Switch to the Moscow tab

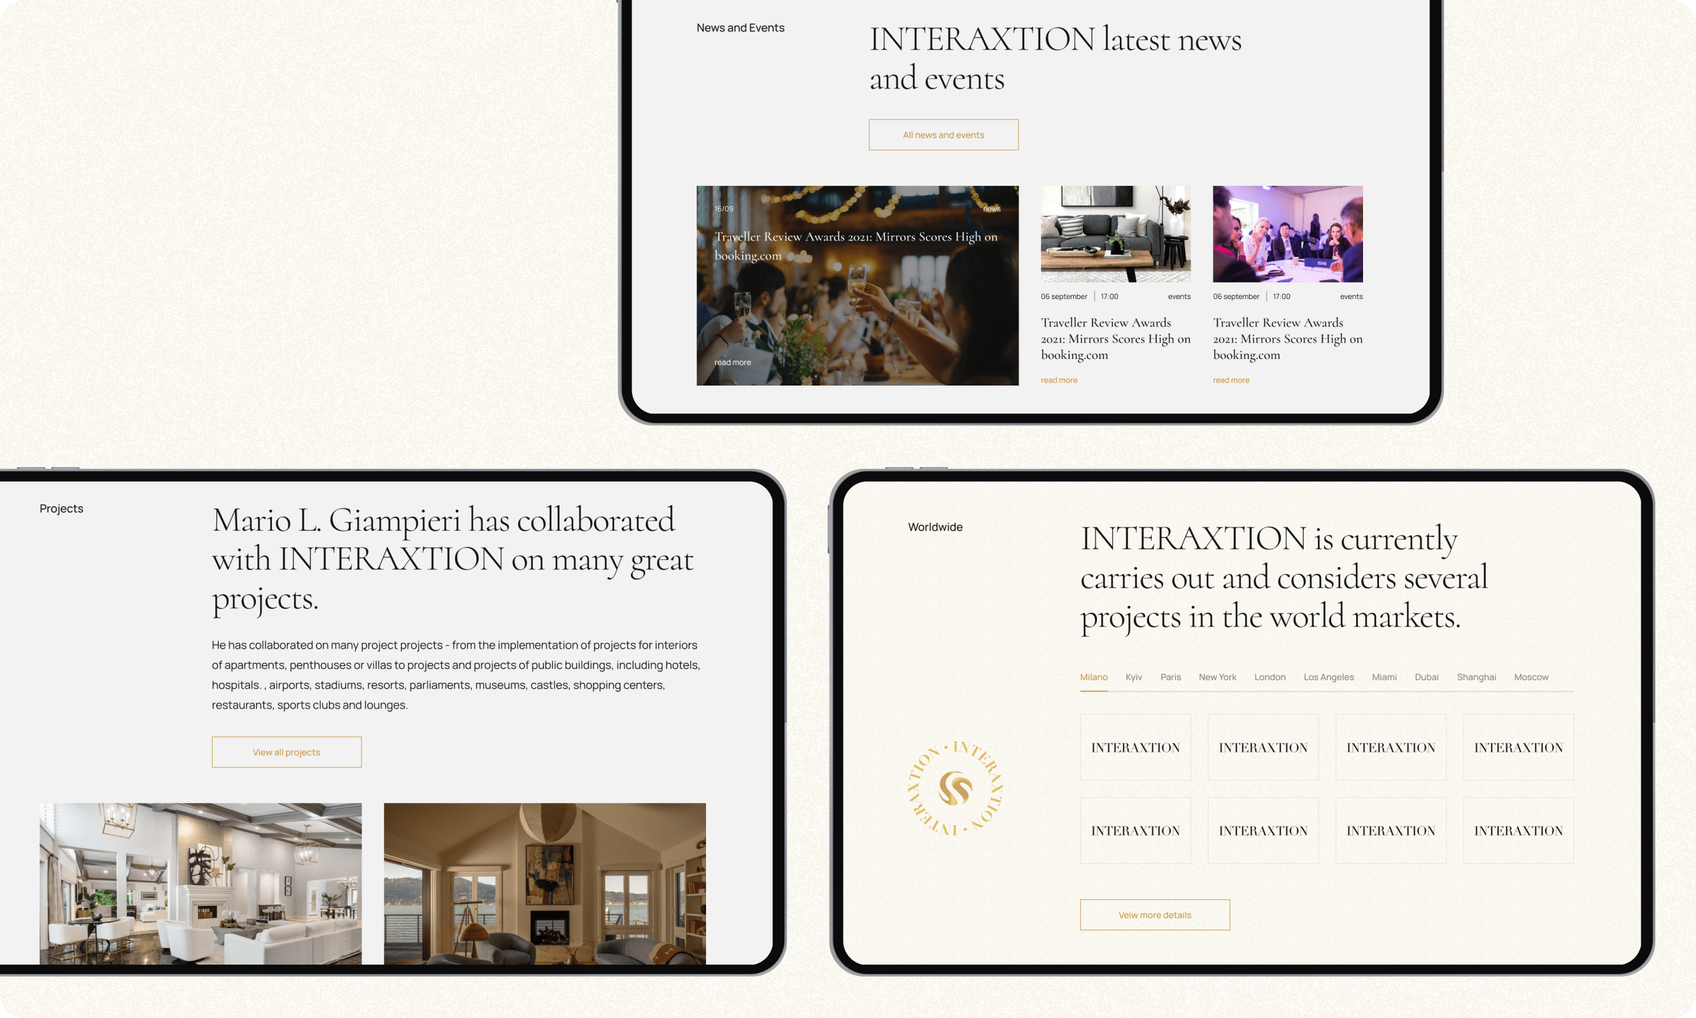click(x=1530, y=677)
